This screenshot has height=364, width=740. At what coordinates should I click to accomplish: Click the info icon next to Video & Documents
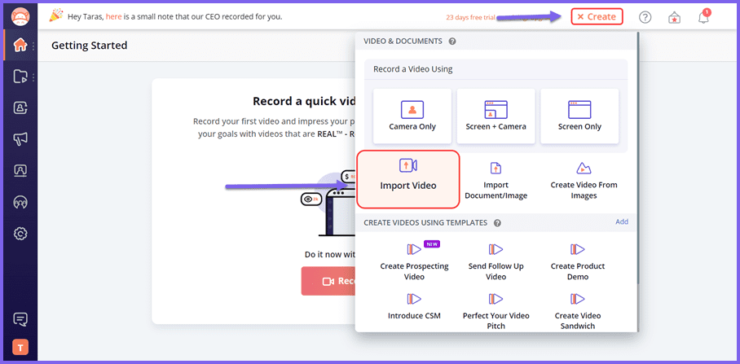(x=452, y=41)
